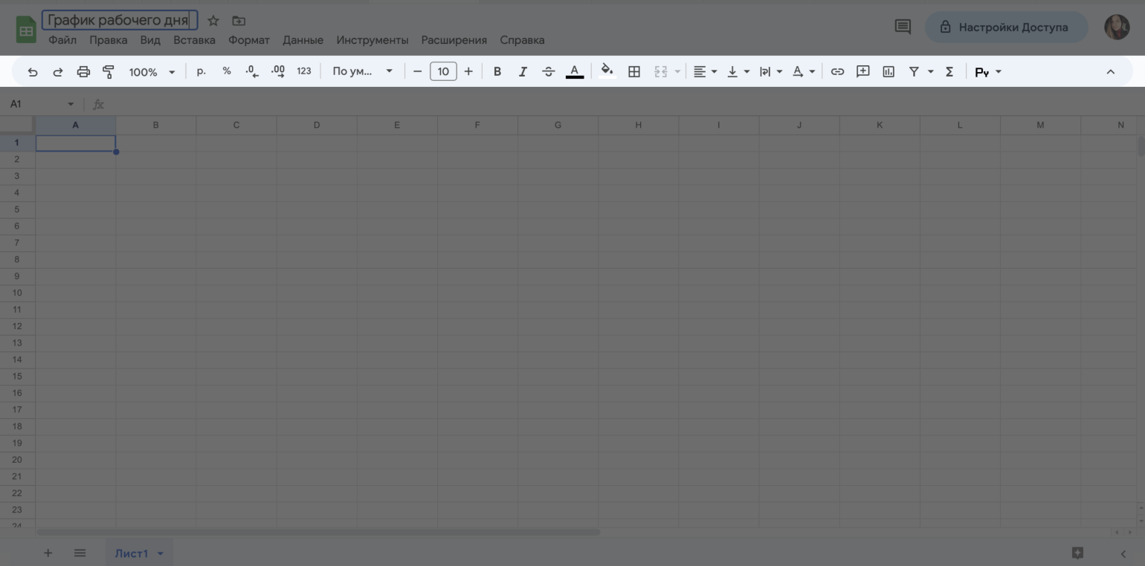Toggle italic formatting
The height and width of the screenshot is (566, 1145).
coord(523,72)
